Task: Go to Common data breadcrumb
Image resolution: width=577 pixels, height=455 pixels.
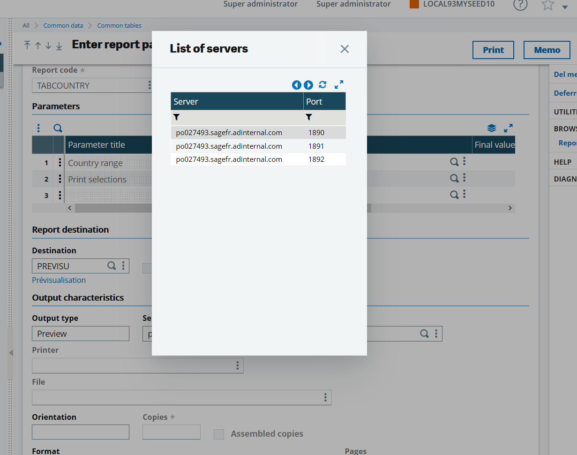Action: pos(63,25)
